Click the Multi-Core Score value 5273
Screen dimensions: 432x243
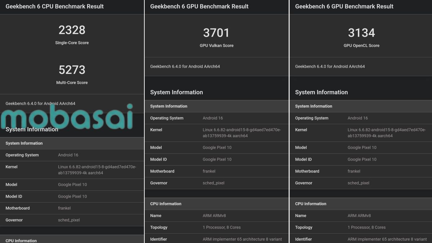click(x=72, y=70)
